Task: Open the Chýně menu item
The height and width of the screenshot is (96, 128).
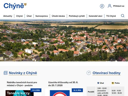Action: [x=19, y=16]
